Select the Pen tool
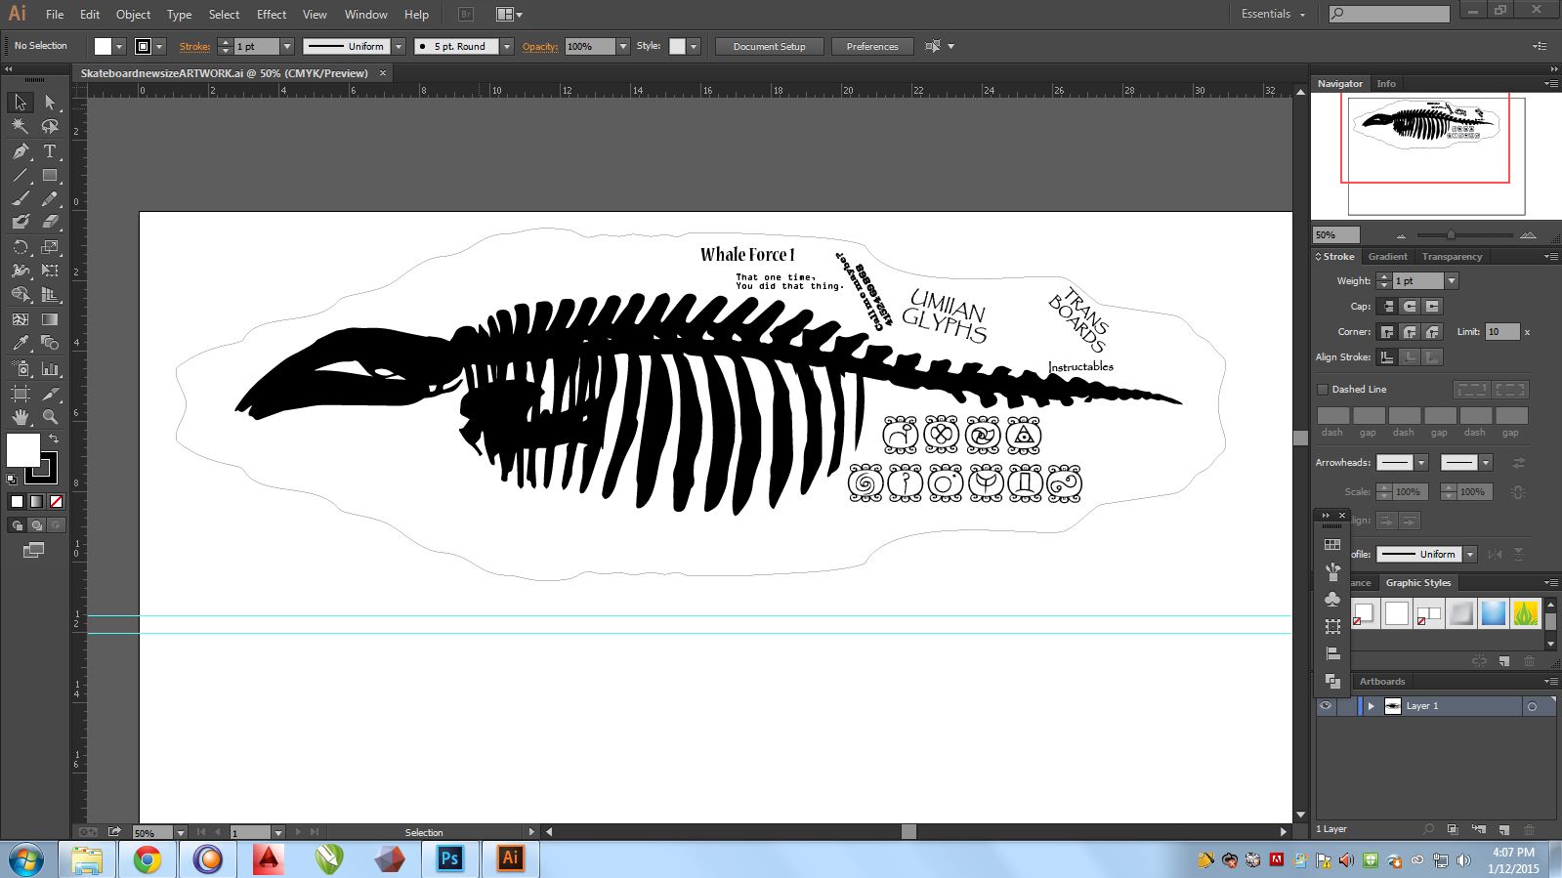Screen dimensions: 1562x878 (20, 151)
